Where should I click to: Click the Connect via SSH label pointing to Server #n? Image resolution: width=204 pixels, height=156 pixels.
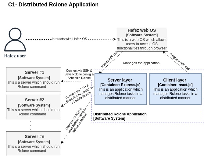click(x=76, y=120)
